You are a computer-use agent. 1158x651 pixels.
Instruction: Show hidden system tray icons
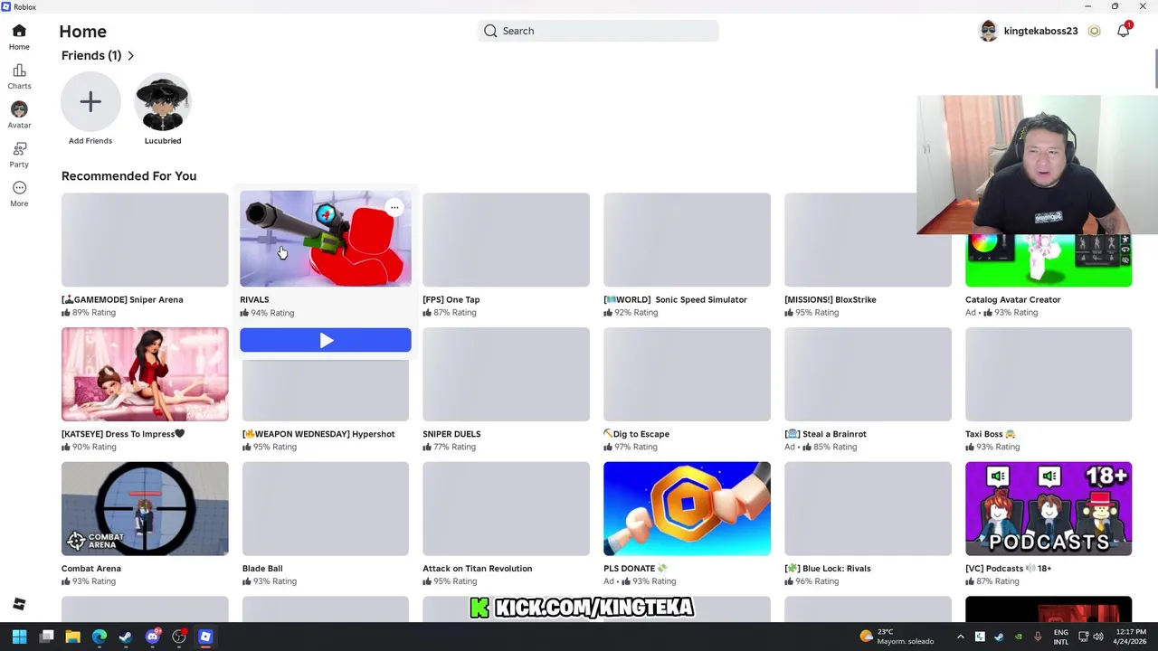tap(961, 637)
